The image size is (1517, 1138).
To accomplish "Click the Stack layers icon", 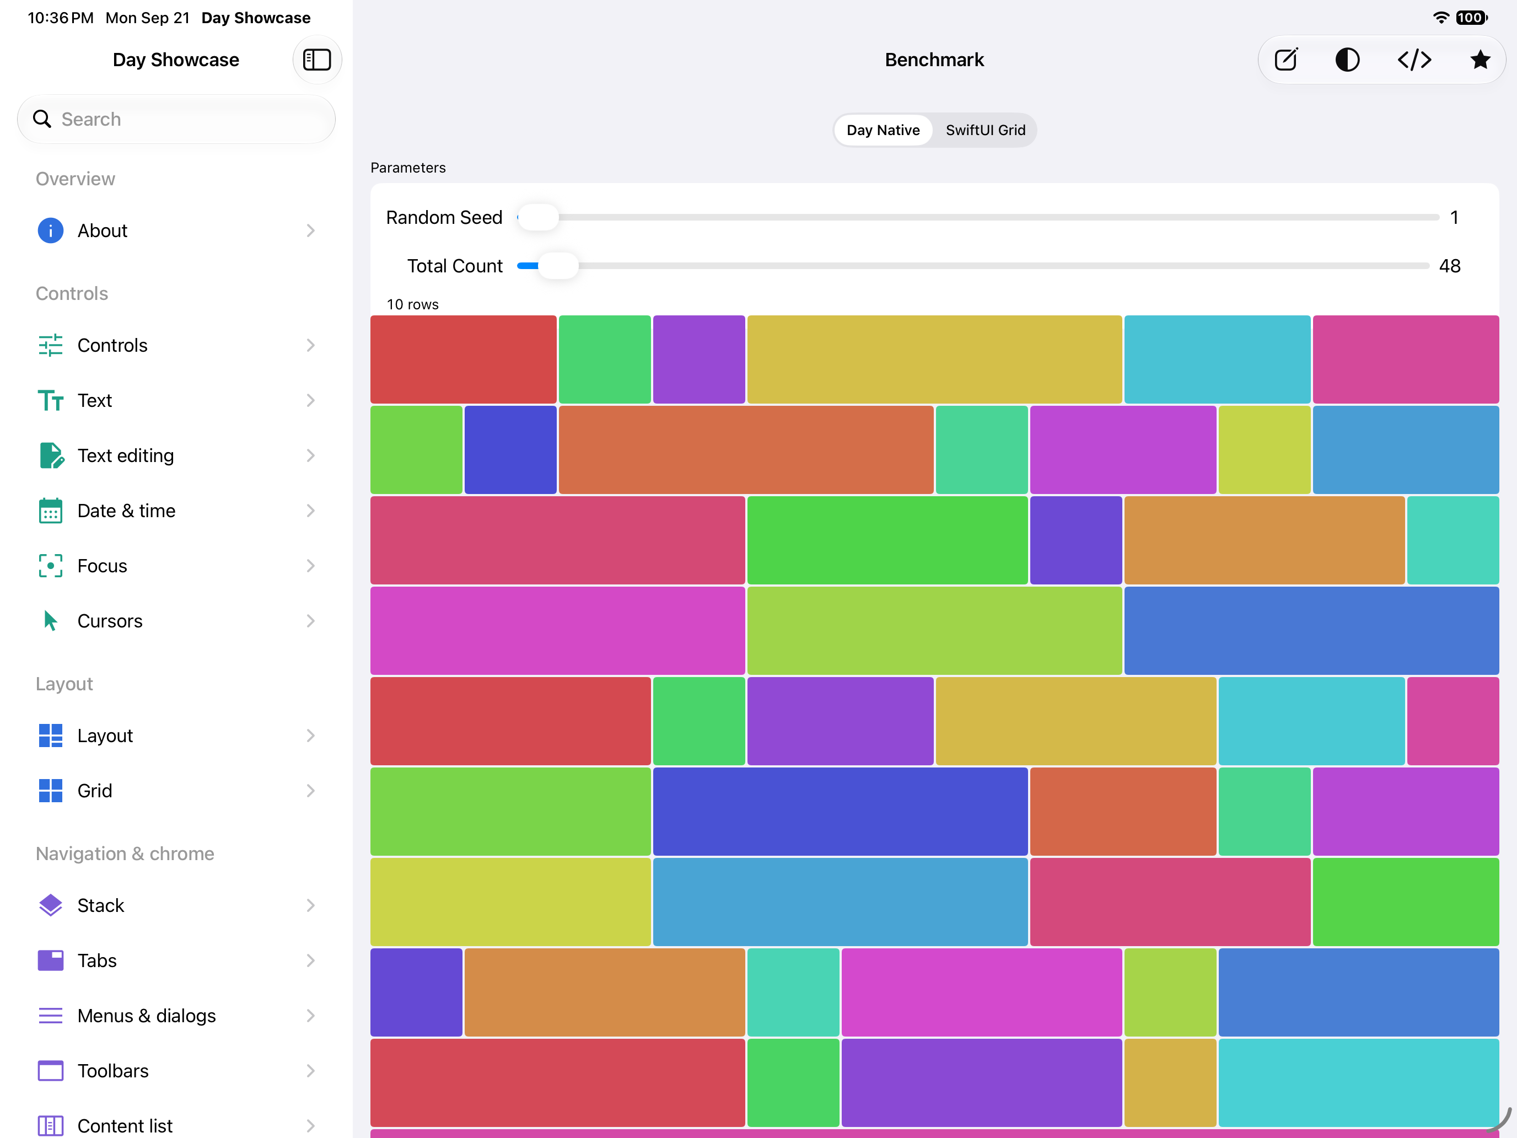I will 50,905.
